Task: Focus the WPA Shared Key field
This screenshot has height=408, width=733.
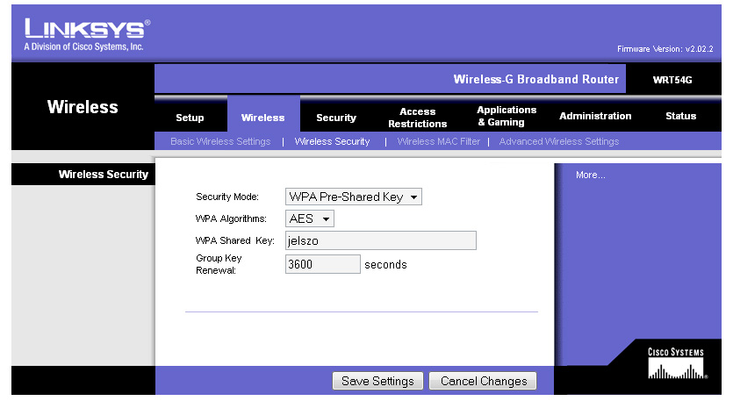Action: tap(380, 240)
